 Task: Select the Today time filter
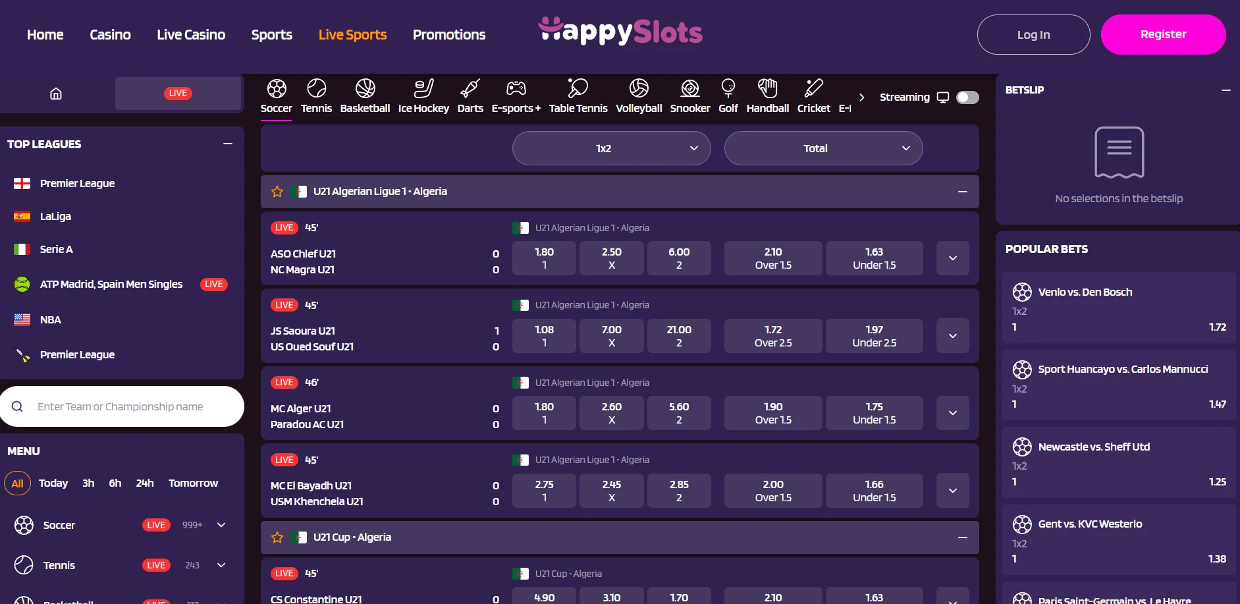click(x=53, y=483)
